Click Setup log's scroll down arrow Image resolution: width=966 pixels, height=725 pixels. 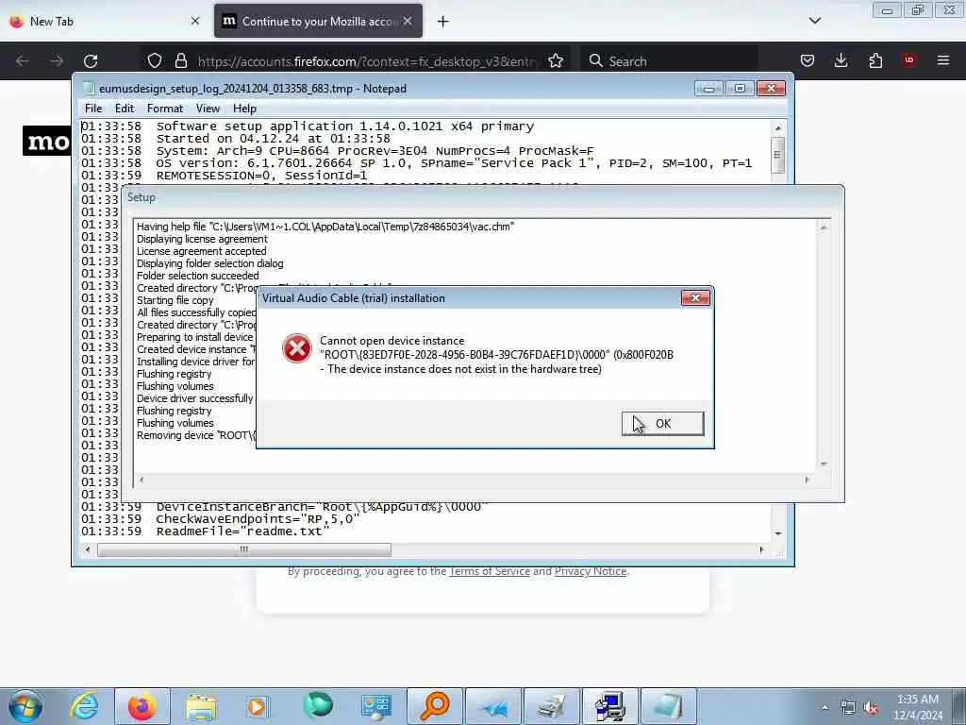(823, 464)
